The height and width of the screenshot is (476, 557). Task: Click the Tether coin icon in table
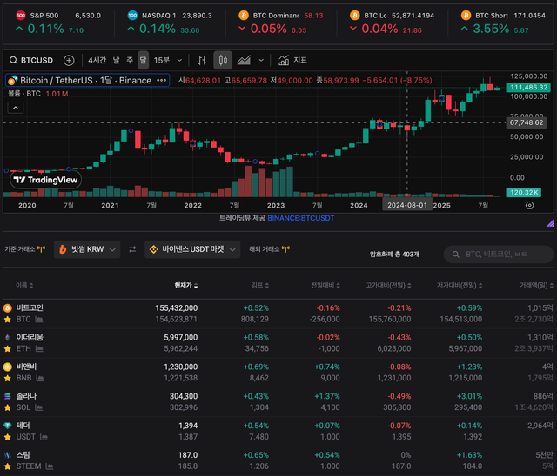tap(7, 426)
